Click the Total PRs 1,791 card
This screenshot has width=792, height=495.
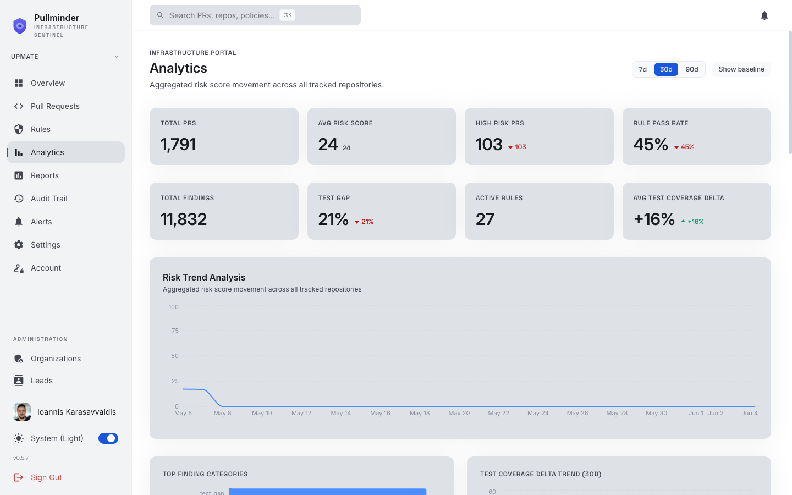tap(224, 136)
